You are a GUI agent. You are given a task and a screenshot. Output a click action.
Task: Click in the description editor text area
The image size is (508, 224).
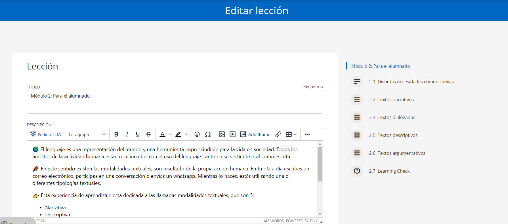(172, 179)
